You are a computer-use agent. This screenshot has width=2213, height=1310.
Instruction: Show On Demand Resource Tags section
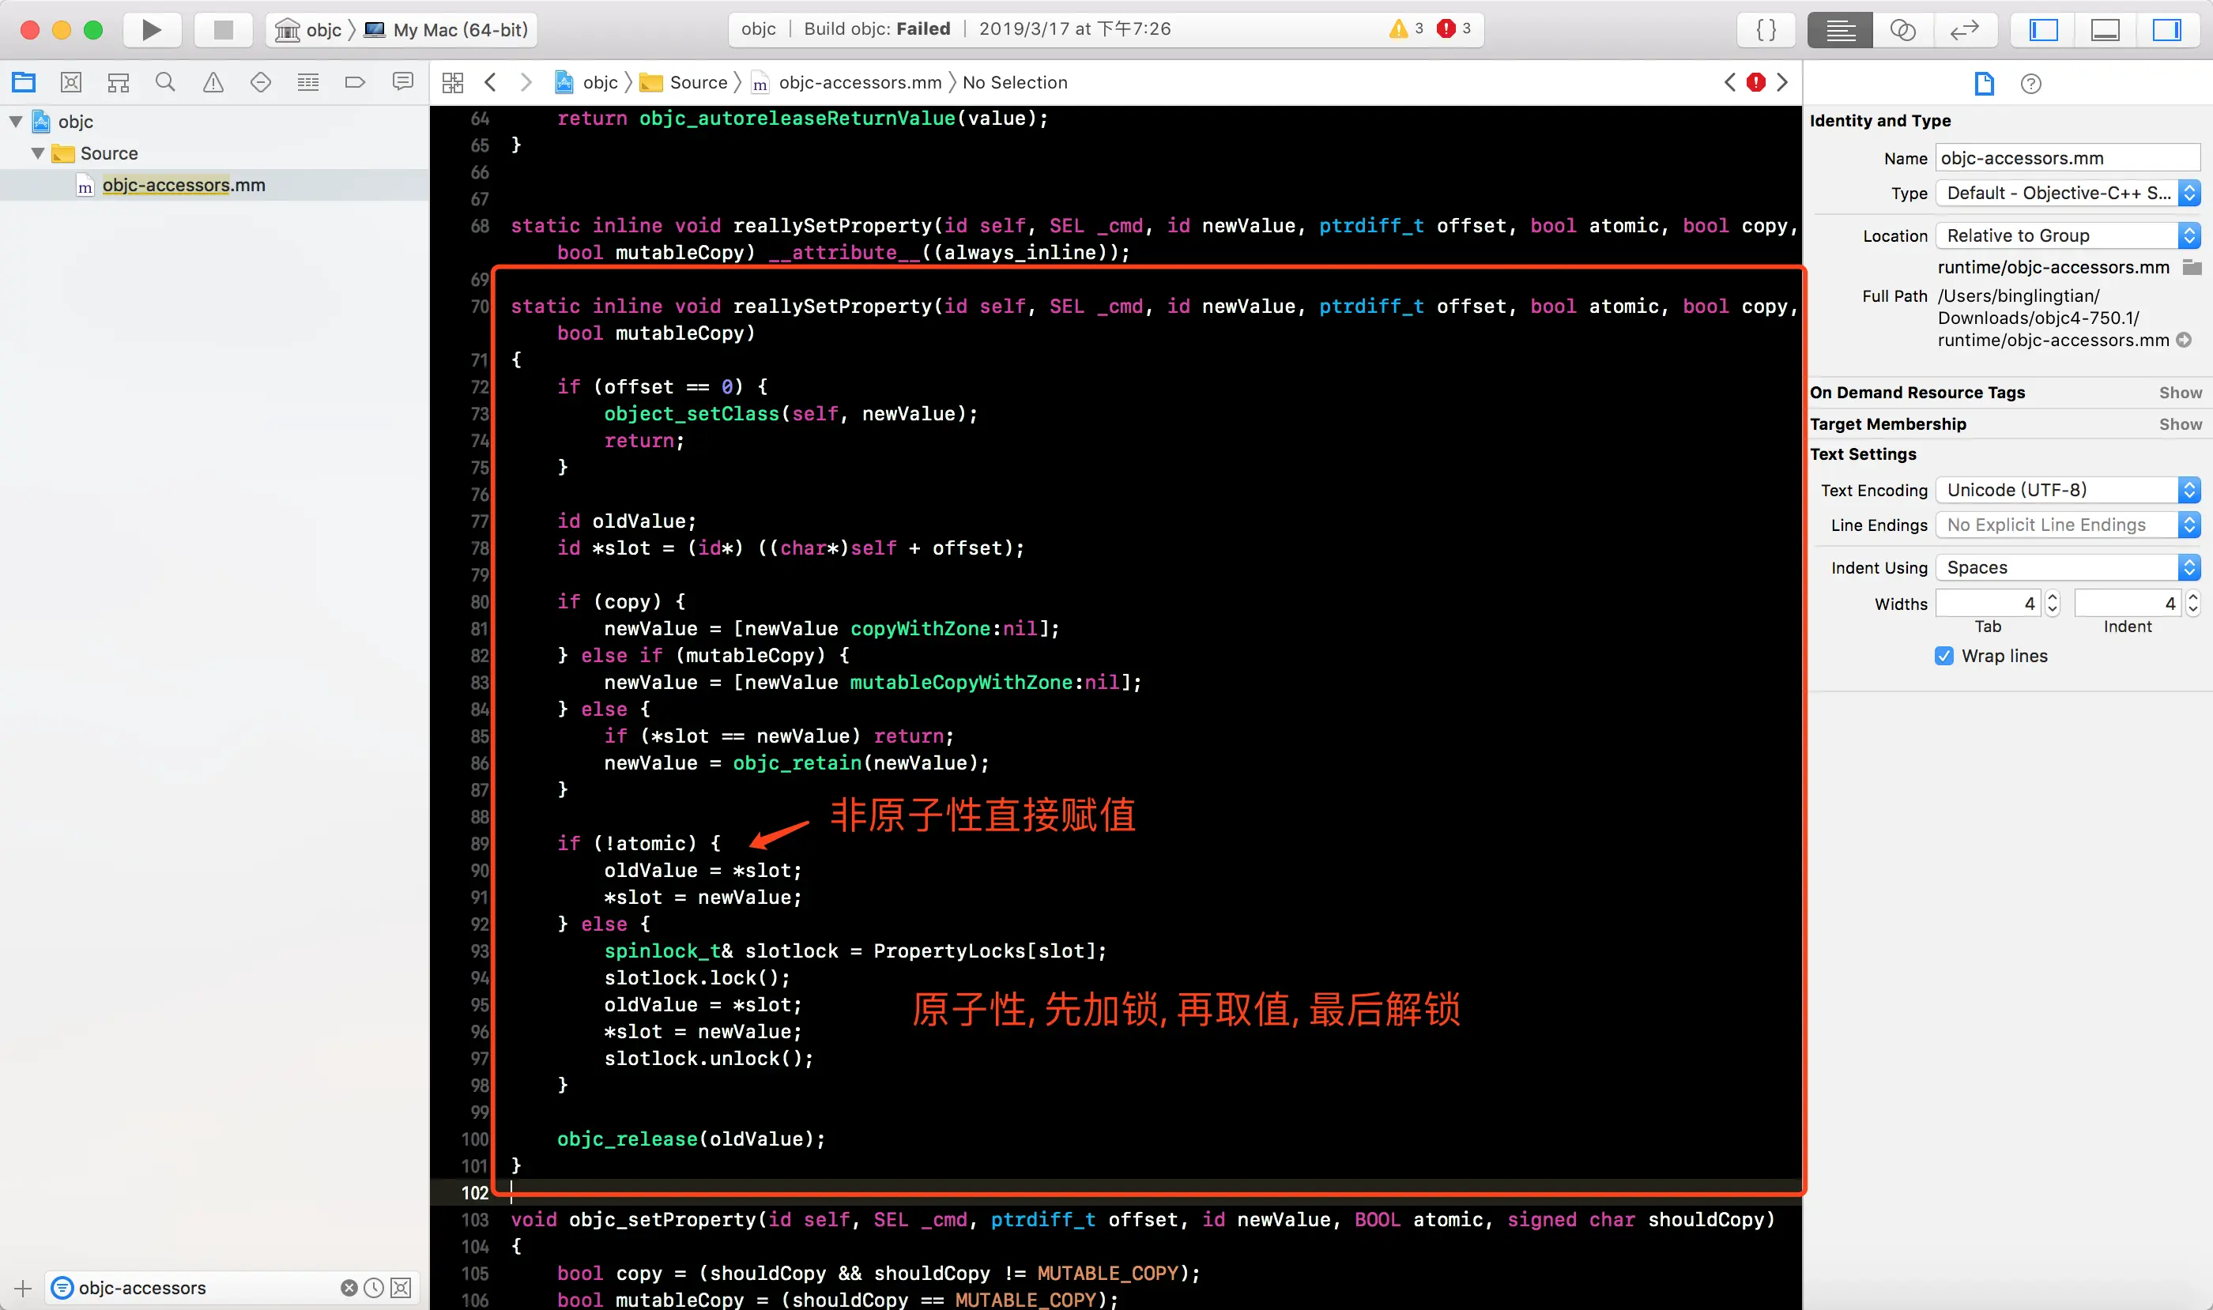[2180, 393]
